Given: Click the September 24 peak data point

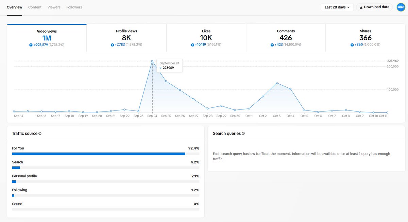Looking at the screenshot, I should [152, 61].
